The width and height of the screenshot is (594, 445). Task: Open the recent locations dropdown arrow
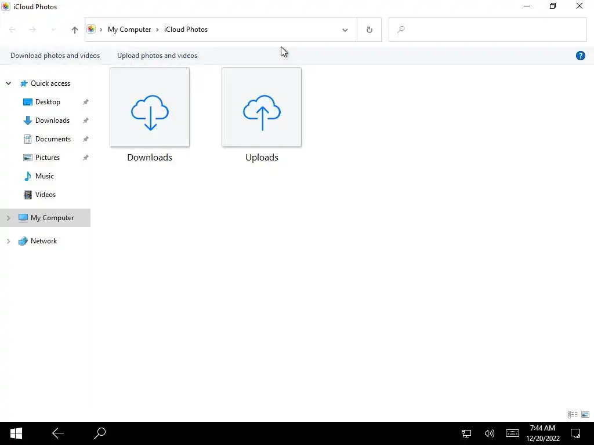[53, 30]
